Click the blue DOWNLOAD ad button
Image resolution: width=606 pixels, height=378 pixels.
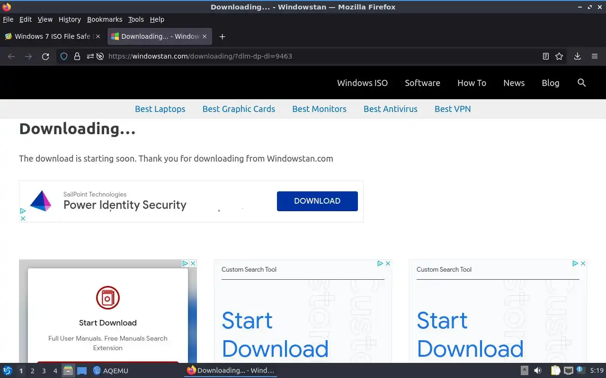[317, 201]
